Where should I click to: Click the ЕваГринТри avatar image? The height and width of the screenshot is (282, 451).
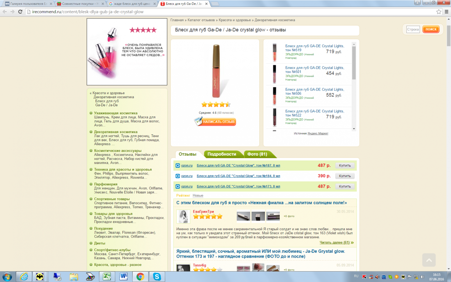point(183,216)
